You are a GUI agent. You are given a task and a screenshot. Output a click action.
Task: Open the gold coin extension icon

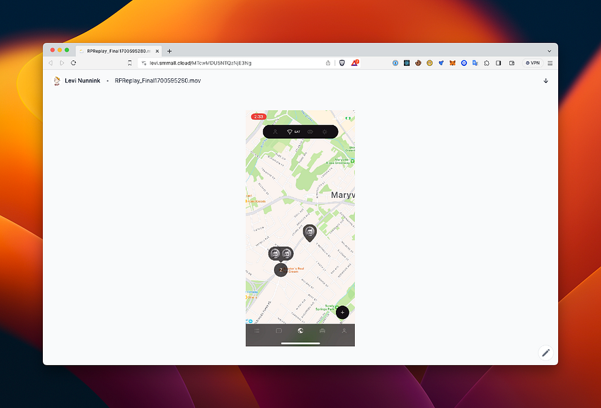pyautogui.click(x=430, y=63)
